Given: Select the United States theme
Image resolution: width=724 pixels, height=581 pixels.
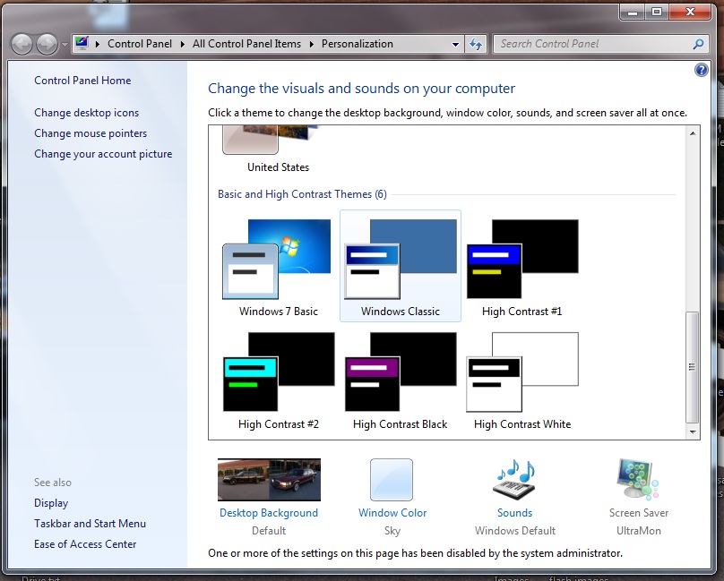Looking at the screenshot, I should pos(278,150).
